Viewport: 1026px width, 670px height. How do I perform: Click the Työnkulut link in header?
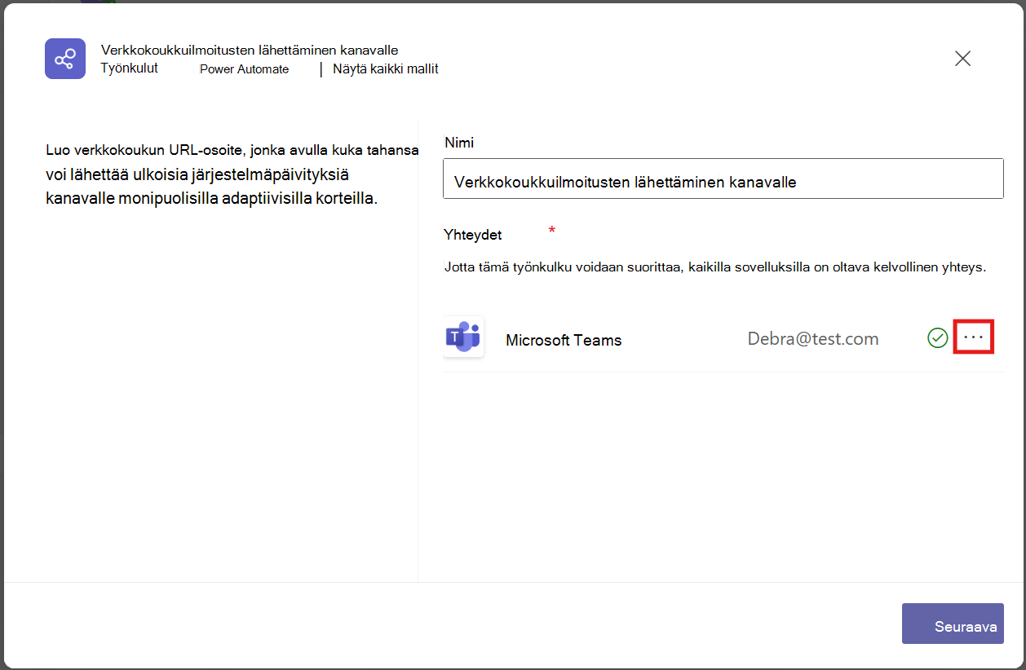tap(129, 68)
